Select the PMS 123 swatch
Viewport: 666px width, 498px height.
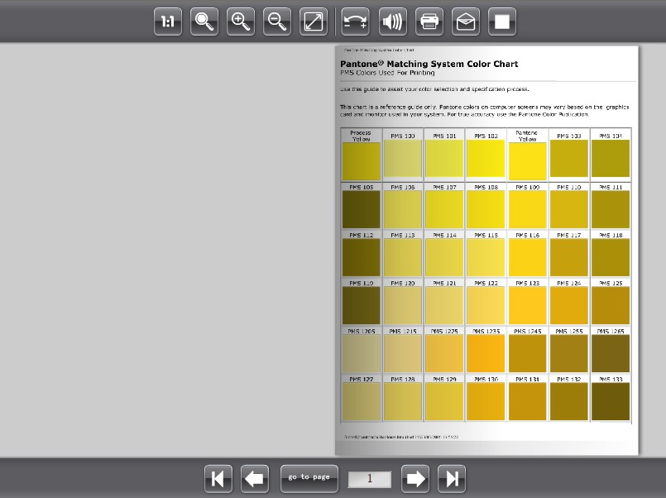pos(528,305)
